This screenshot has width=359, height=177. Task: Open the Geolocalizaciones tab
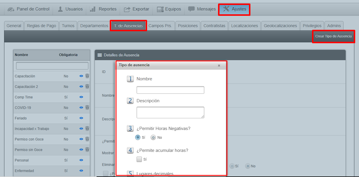click(x=280, y=26)
